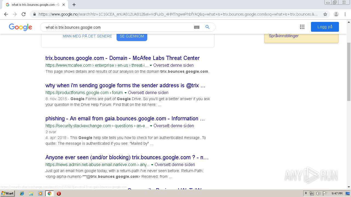351x197 pixels.
Task: Click the padlock site info icon
Action: click(34, 14)
